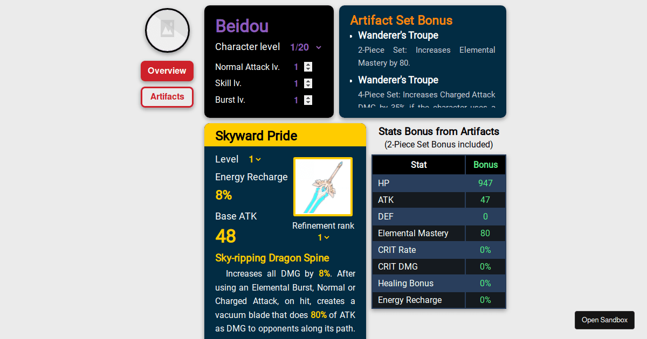Switch to the Artifacts tab
647x339 pixels.
(167, 97)
